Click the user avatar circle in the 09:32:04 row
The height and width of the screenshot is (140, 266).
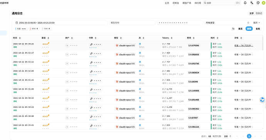[x=67, y=73]
